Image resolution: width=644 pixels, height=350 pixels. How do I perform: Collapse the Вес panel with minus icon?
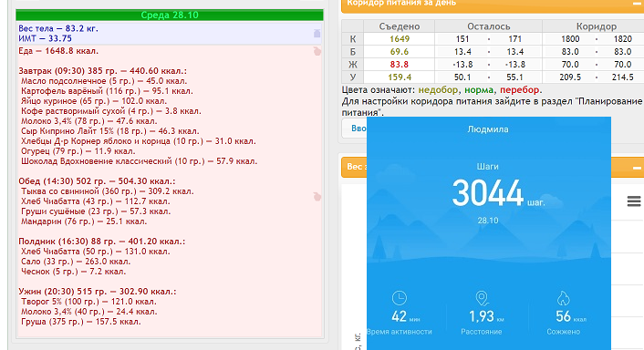point(637,168)
